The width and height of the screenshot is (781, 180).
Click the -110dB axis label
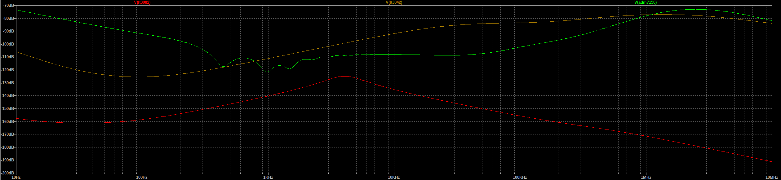point(7,57)
